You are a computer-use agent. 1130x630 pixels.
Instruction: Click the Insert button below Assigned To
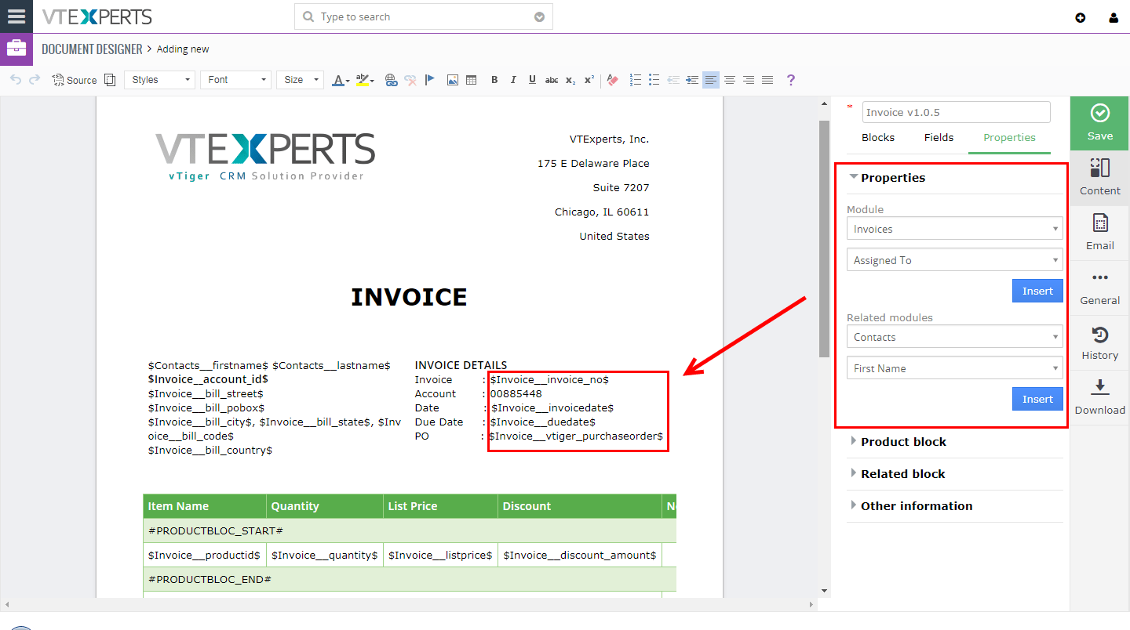coord(1037,290)
